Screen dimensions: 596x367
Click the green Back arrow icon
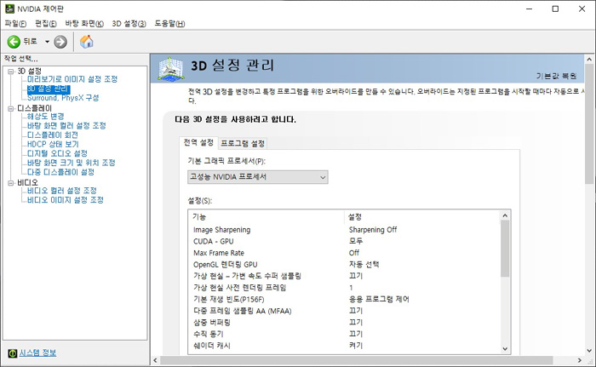click(14, 42)
